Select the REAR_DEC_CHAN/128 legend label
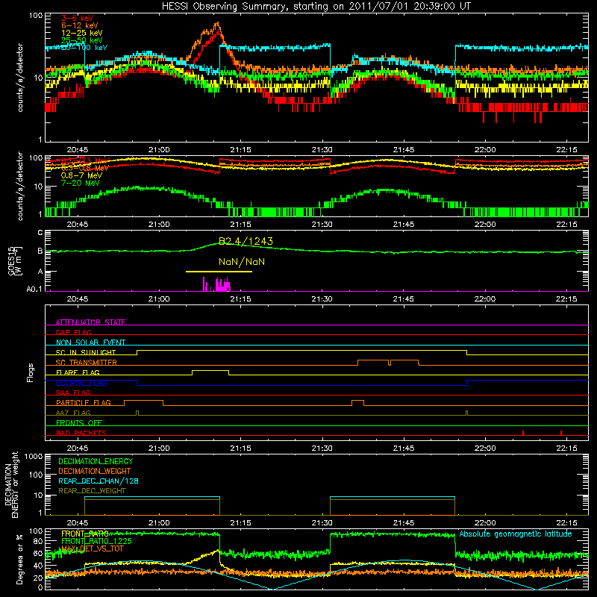 click(x=99, y=481)
